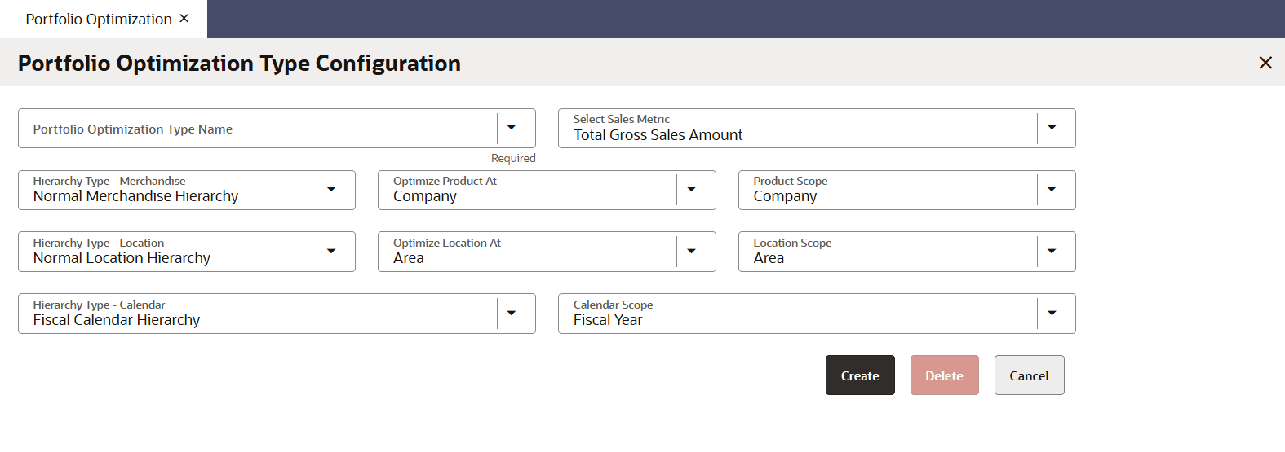The image size is (1285, 452).
Task: Click Company value in Product Scope
Action: 785,196
